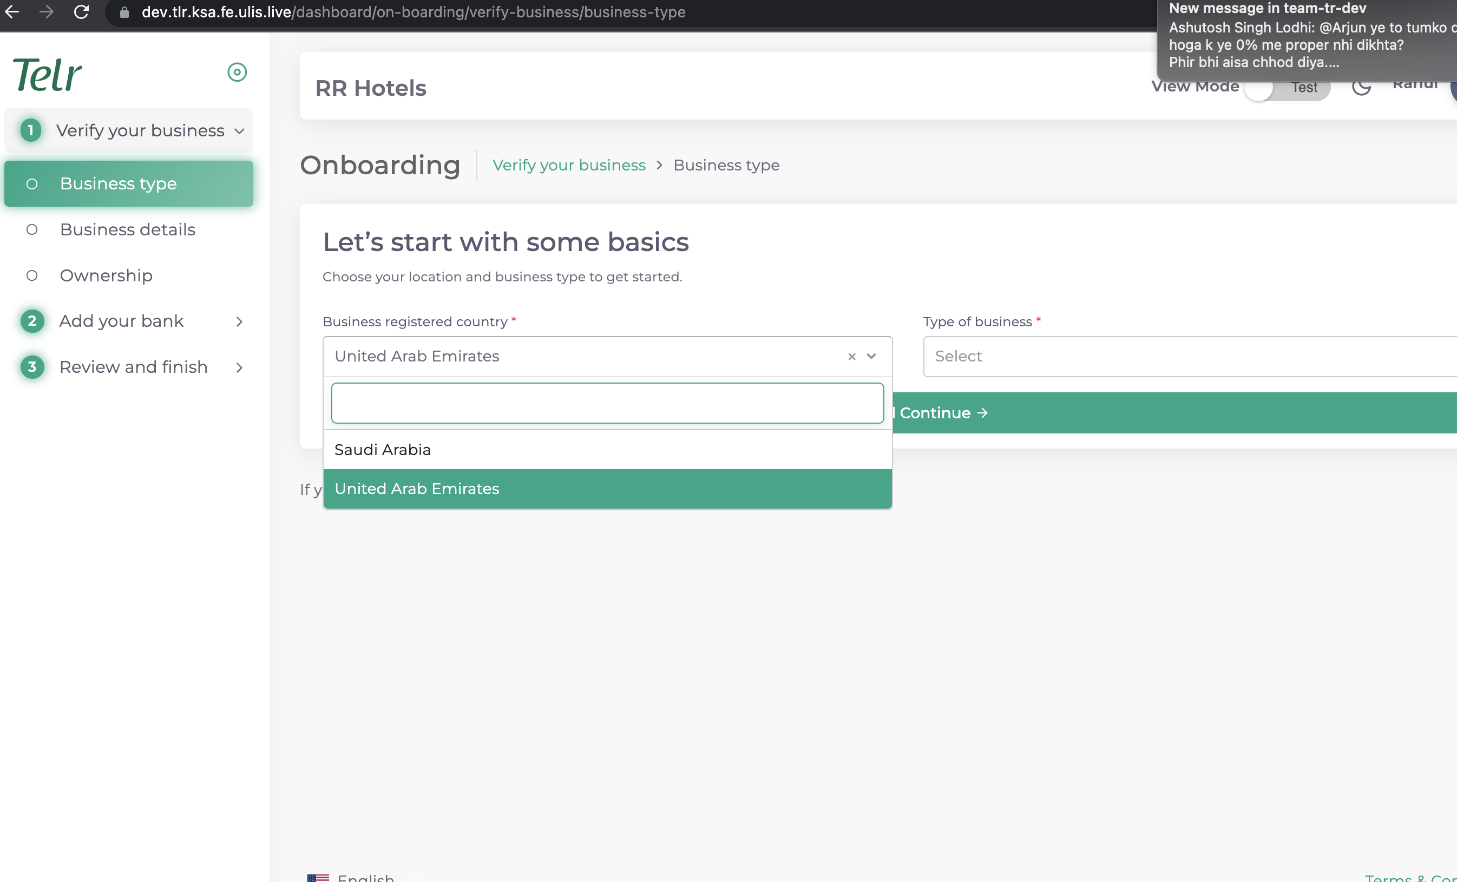Click the lock icon in the address bar
The height and width of the screenshot is (882, 1457).
pyautogui.click(x=124, y=12)
